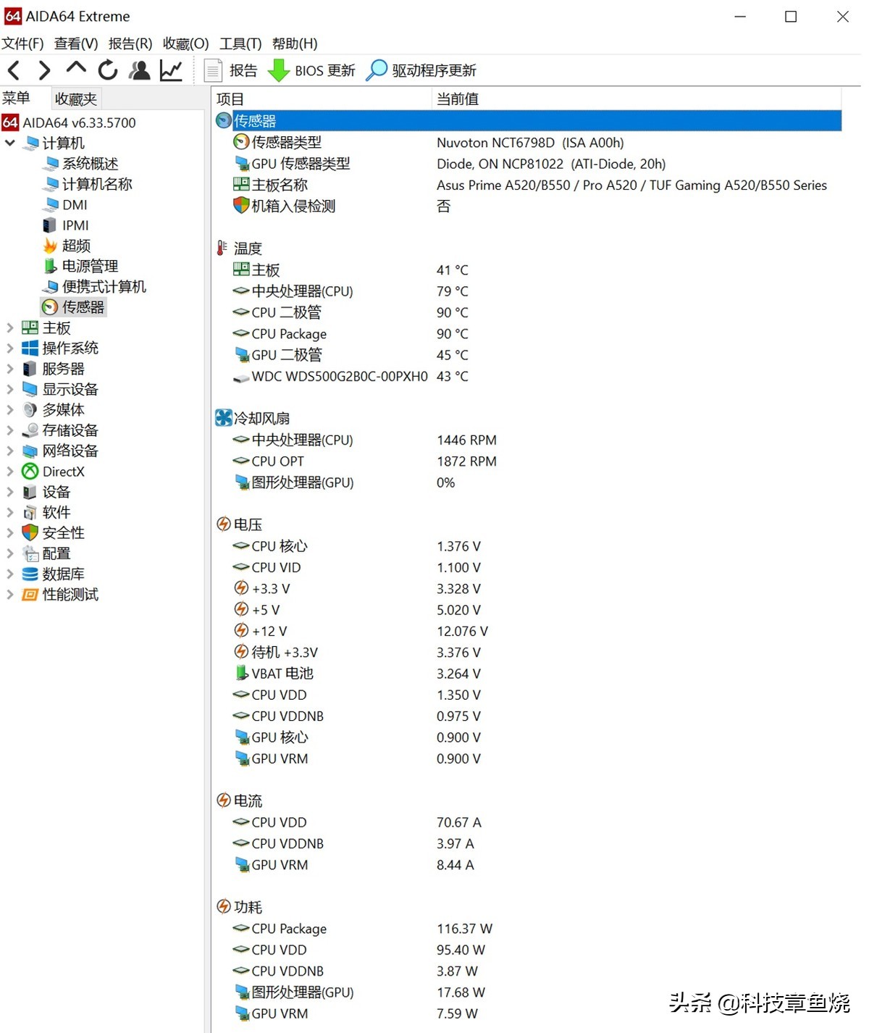
Task: Expand the 主板 tree node
Action: tap(10, 328)
